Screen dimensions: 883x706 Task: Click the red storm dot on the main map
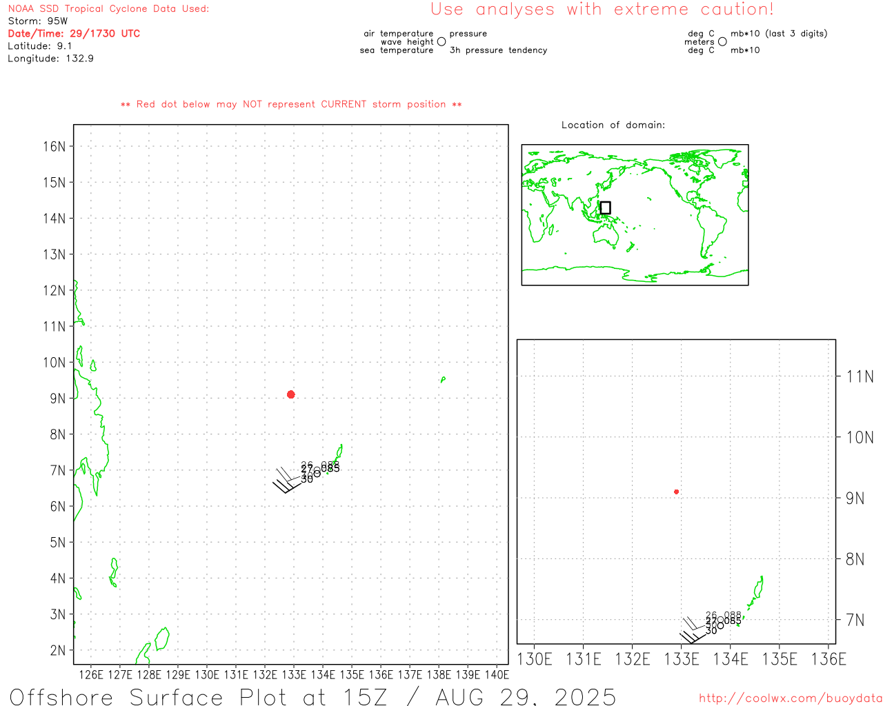(x=291, y=394)
